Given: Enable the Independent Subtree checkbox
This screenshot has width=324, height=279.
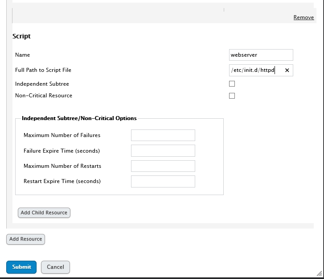Looking at the screenshot, I should click(x=232, y=84).
